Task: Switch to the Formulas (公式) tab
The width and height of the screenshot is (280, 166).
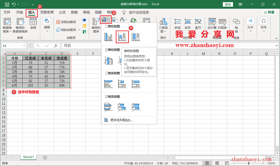Action: point(62,12)
